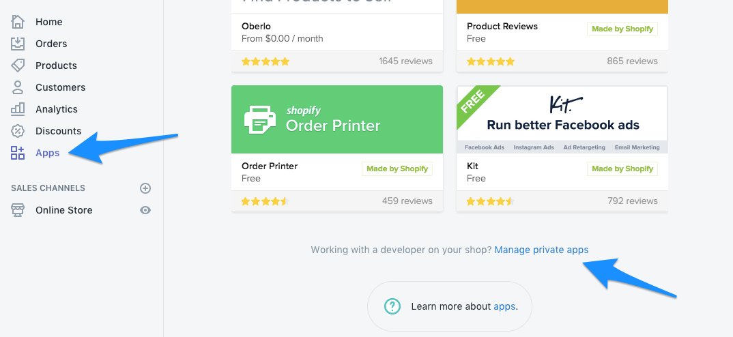This screenshot has height=337, width=733.
Task: Click 'Email Marketing' label on Kit banner
Action: [637, 147]
